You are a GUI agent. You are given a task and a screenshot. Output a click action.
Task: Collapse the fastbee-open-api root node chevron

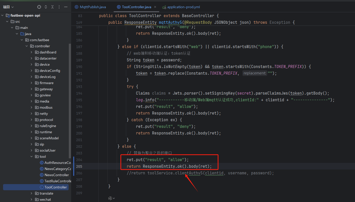coord(3,15)
